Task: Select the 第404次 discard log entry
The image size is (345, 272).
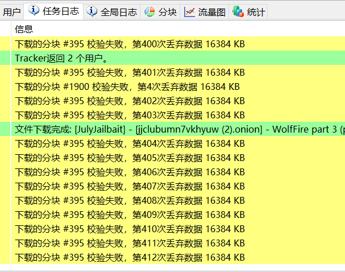Action: (130, 143)
